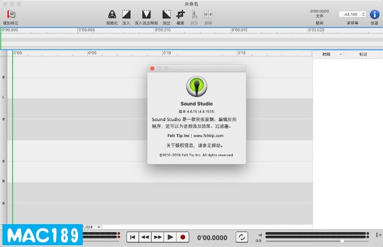Toggle the loop playback button
383x247 pixels.
coord(242,237)
